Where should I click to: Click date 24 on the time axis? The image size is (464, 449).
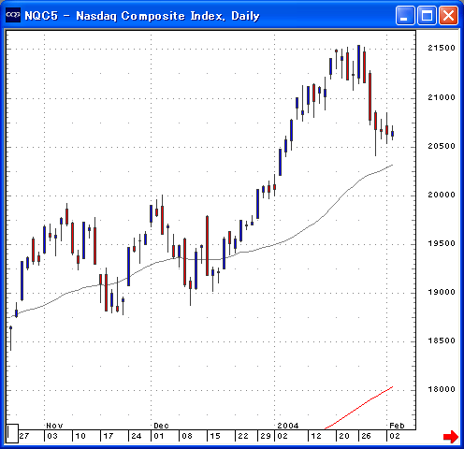tap(137, 436)
